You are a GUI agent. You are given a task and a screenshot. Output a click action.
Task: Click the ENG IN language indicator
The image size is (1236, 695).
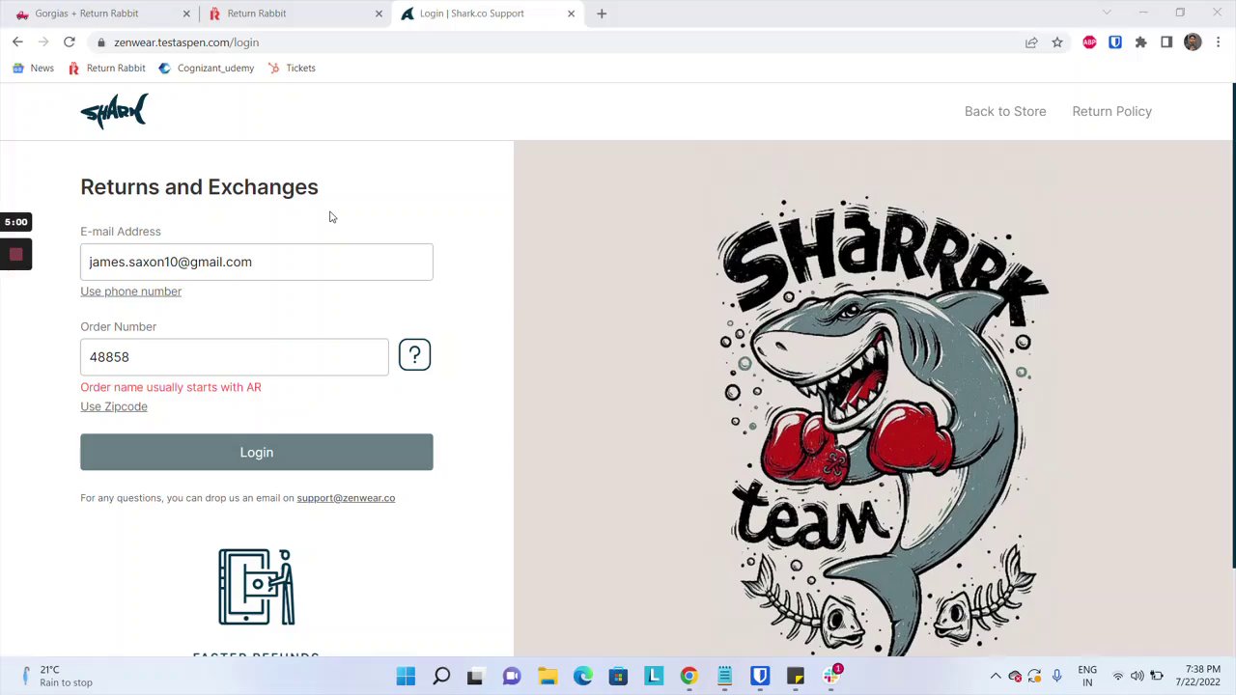[x=1087, y=676]
